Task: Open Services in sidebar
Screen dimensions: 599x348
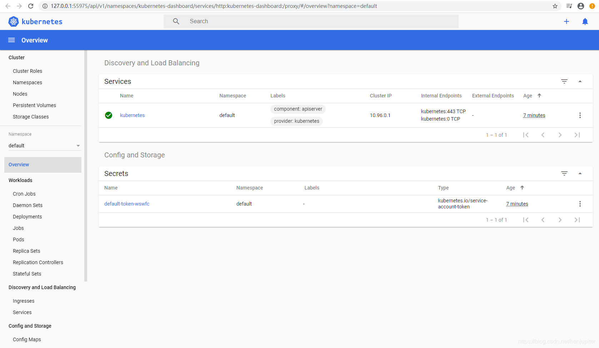Action: click(x=22, y=312)
